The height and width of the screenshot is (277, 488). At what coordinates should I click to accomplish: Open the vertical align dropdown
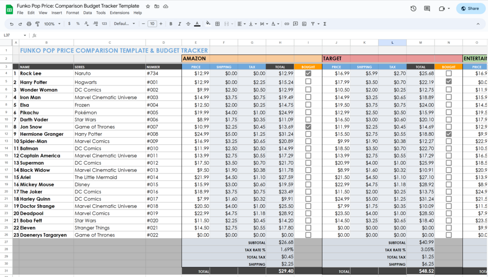(x=252, y=24)
